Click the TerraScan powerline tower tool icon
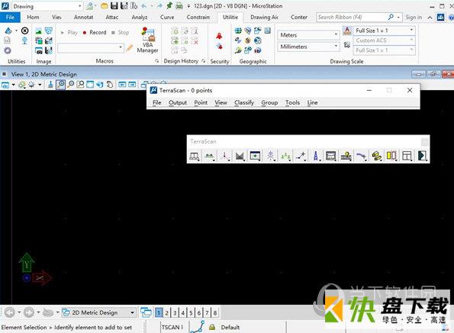This screenshot has height=333, width=454. (x=316, y=156)
